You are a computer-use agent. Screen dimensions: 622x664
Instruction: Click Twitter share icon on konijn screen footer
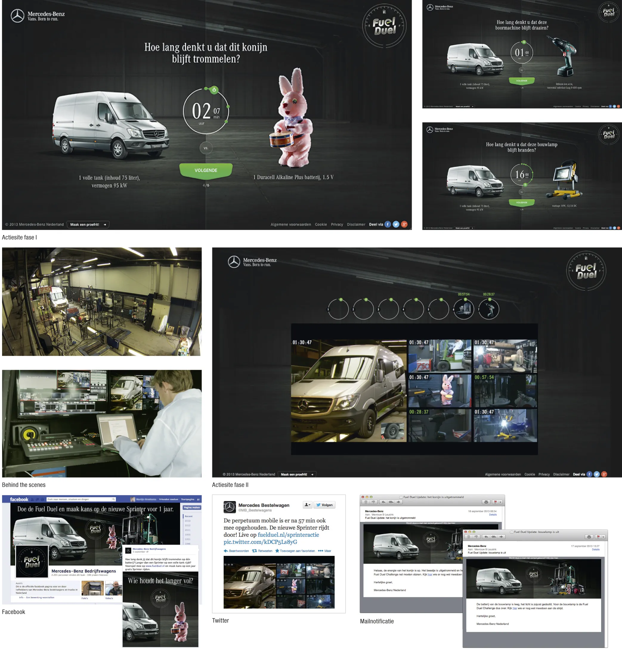coord(396,224)
